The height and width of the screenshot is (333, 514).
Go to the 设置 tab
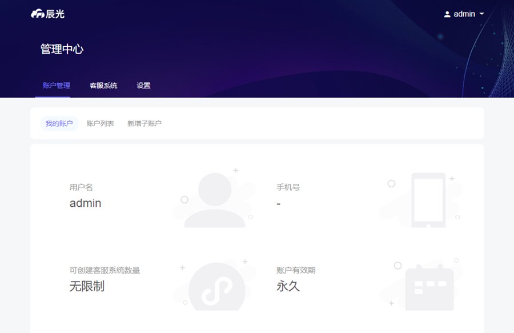[143, 86]
